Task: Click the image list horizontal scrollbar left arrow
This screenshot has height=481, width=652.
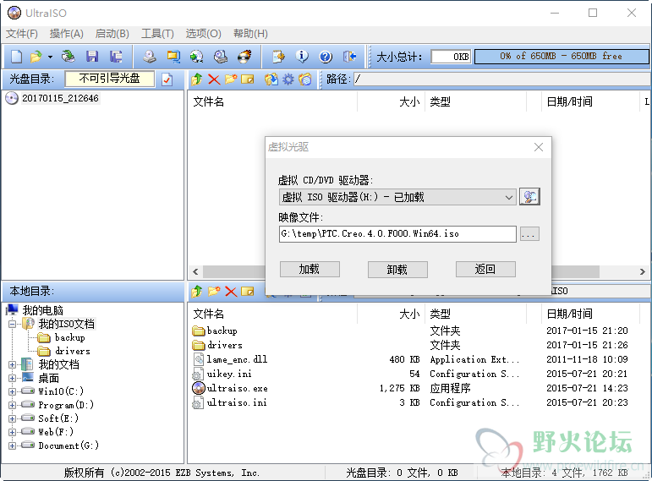Action: (195, 271)
